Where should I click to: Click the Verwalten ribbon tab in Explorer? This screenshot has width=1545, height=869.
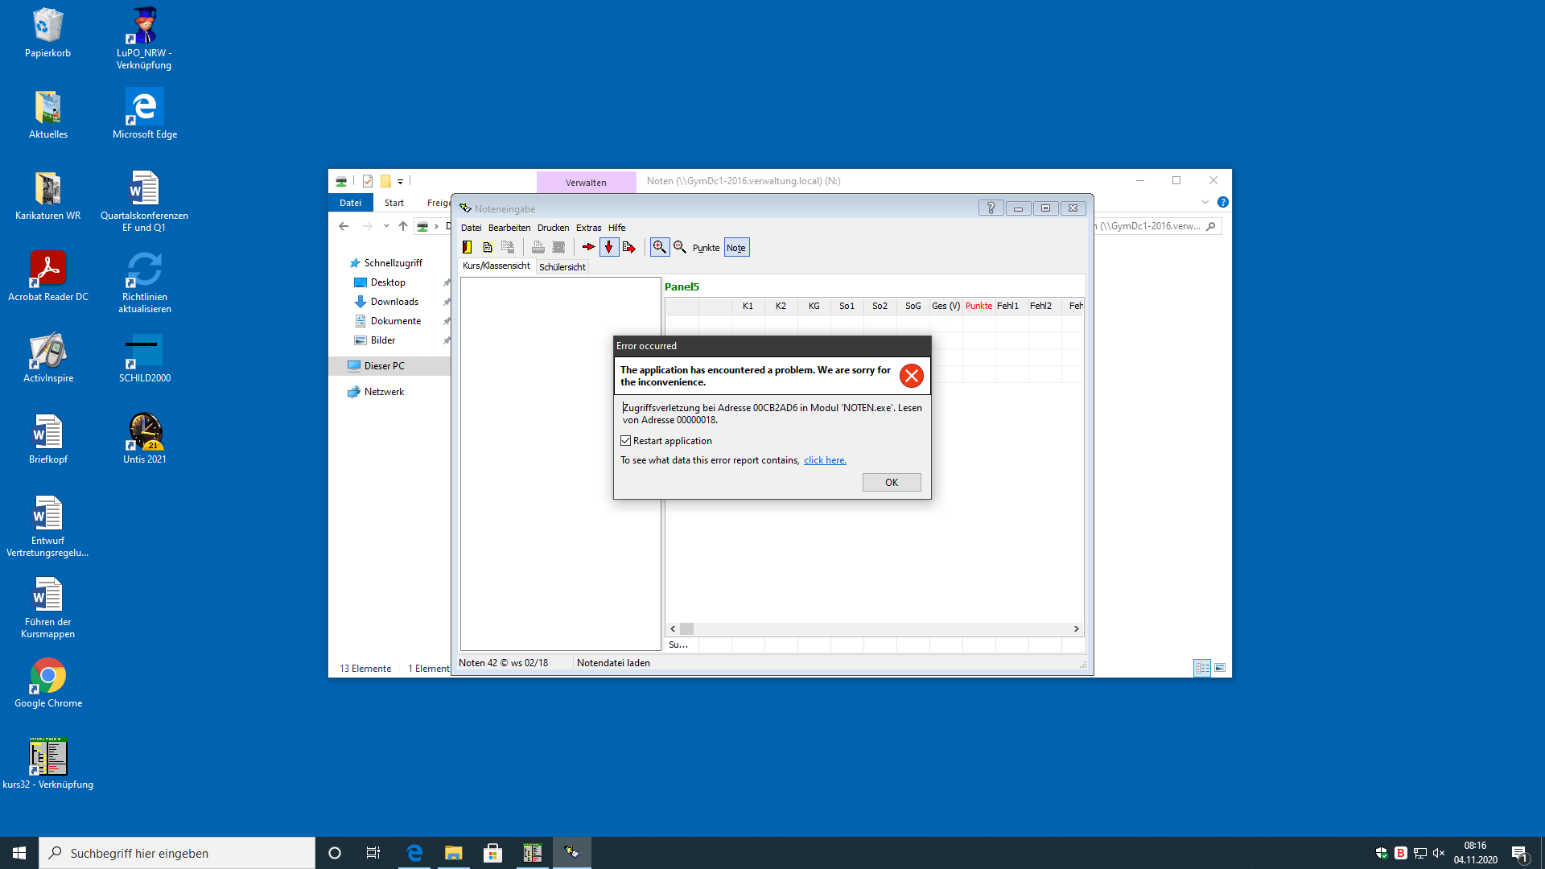pos(586,183)
